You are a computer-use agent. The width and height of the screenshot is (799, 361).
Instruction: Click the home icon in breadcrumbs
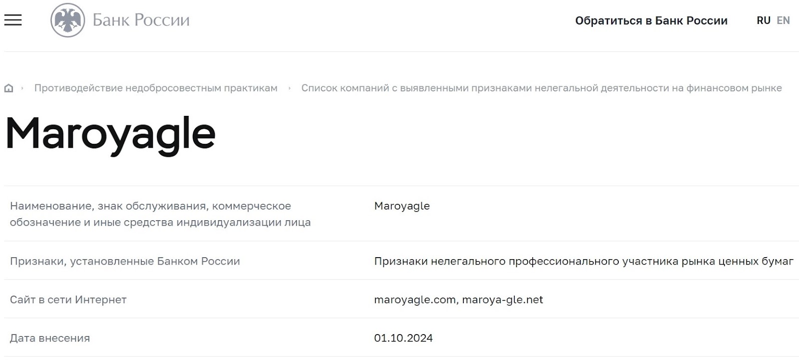[8, 88]
